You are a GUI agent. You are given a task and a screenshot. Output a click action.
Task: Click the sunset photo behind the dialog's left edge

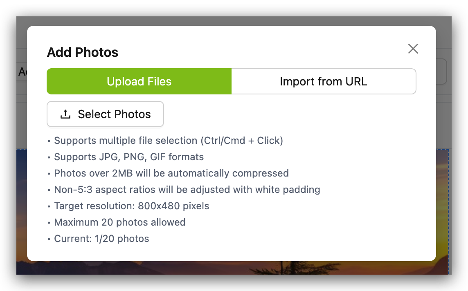coord(22,206)
